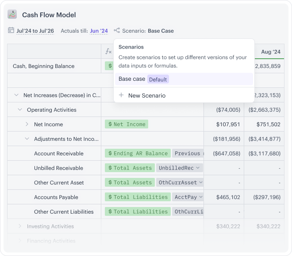Open the Jul'24 to Jul'26 date range
The width and height of the screenshot is (292, 256).
[x=35, y=31]
